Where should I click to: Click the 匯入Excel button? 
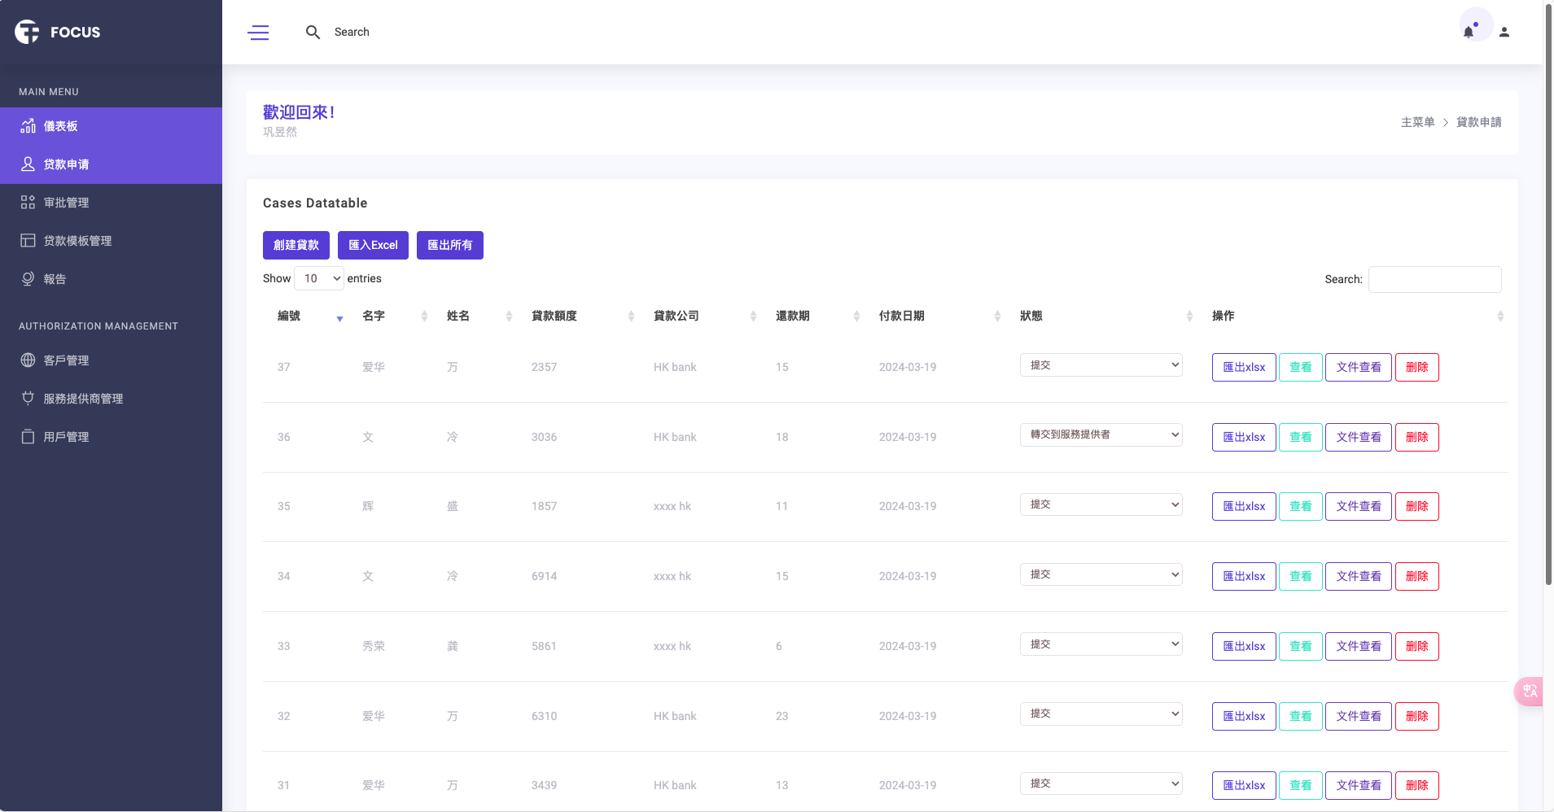[373, 245]
